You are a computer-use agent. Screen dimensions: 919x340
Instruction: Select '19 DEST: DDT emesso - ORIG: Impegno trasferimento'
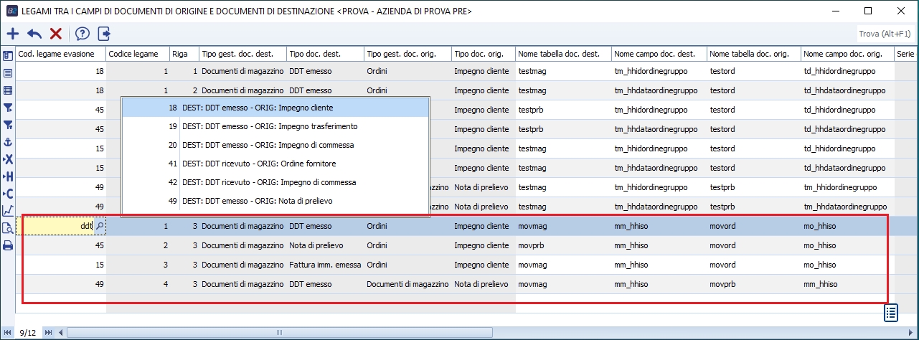click(x=275, y=126)
